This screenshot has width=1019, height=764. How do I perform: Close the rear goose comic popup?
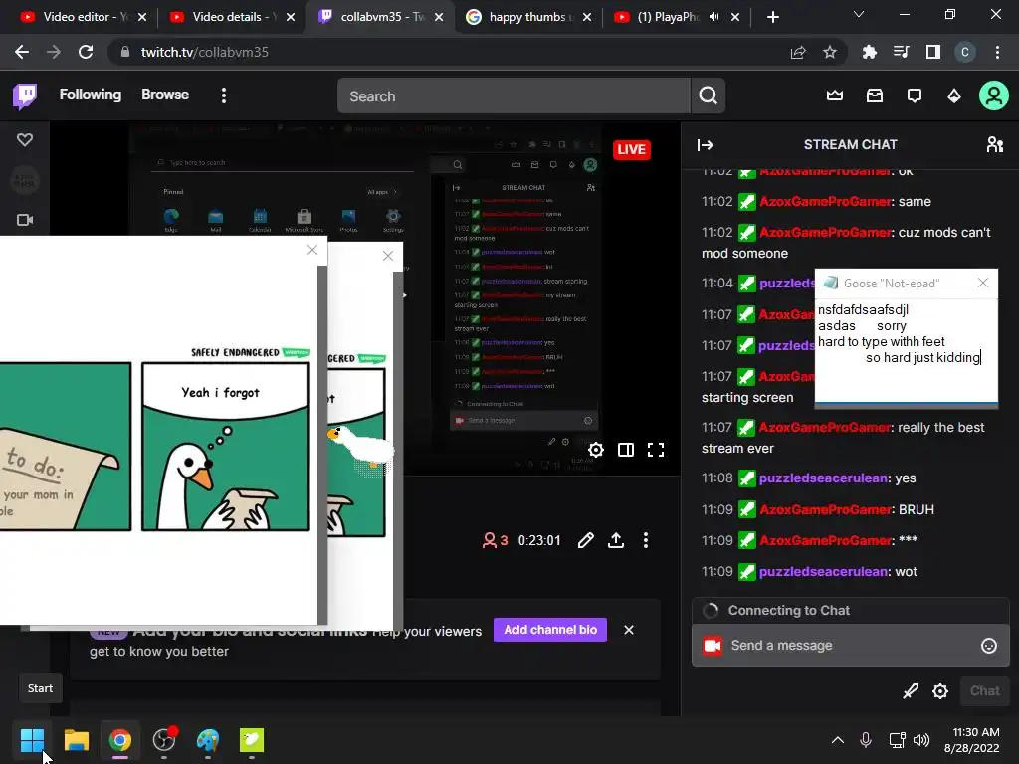[388, 256]
